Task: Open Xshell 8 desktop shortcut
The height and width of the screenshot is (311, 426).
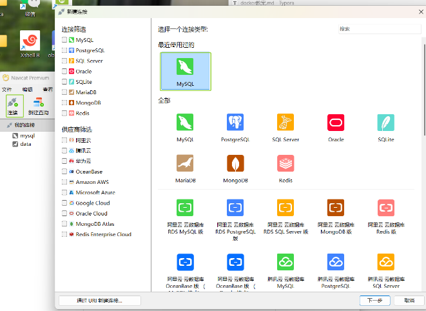Action: 30,44
